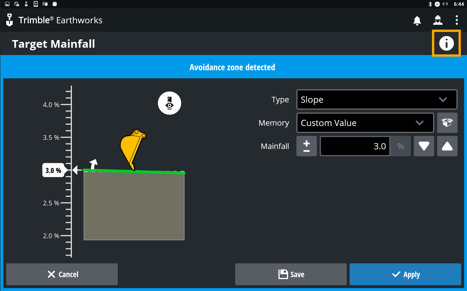The width and height of the screenshot is (467, 291).
Task: Open operator profile hard hat icon
Action: point(437,20)
